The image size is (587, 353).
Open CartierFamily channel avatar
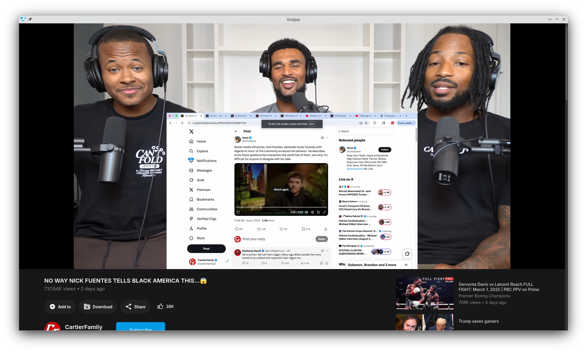pyautogui.click(x=52, y=327)
